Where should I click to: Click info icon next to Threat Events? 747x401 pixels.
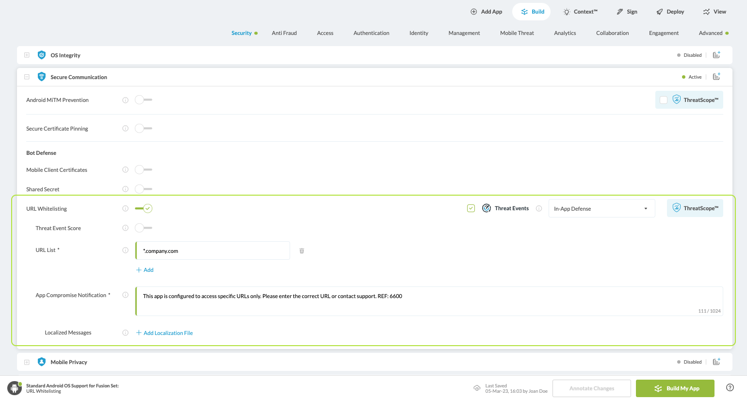point(539,209)
